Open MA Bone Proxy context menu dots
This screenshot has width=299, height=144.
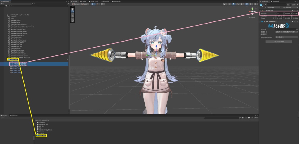297,21
